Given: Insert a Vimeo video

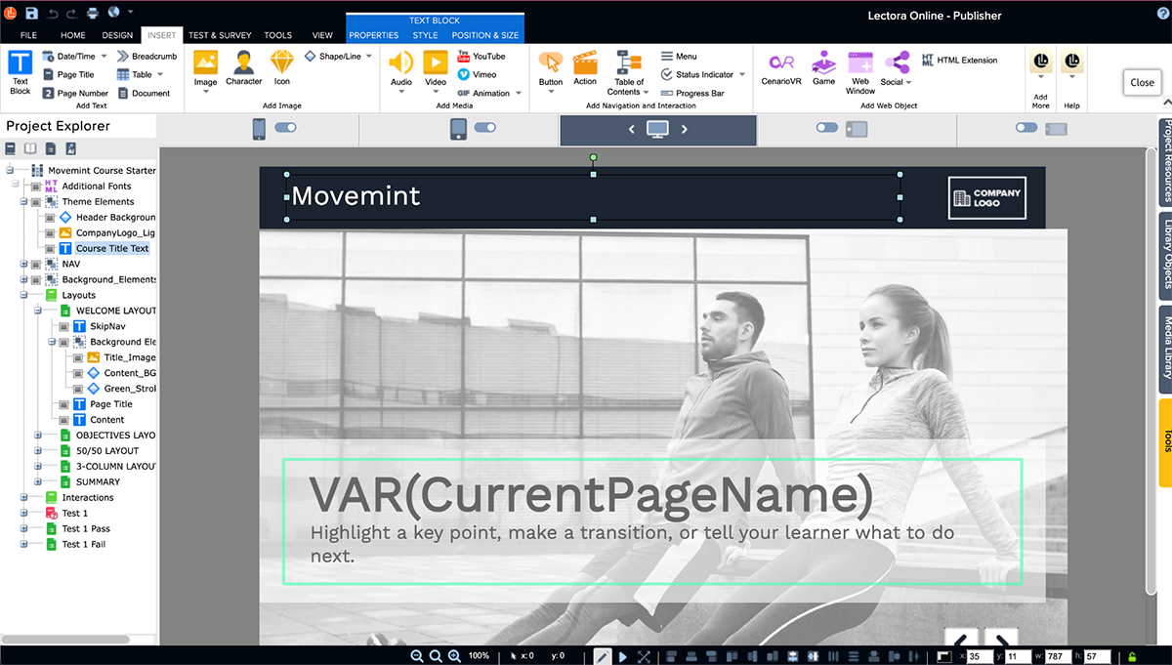Looking at the screenshot, I should tap(478, 73).
